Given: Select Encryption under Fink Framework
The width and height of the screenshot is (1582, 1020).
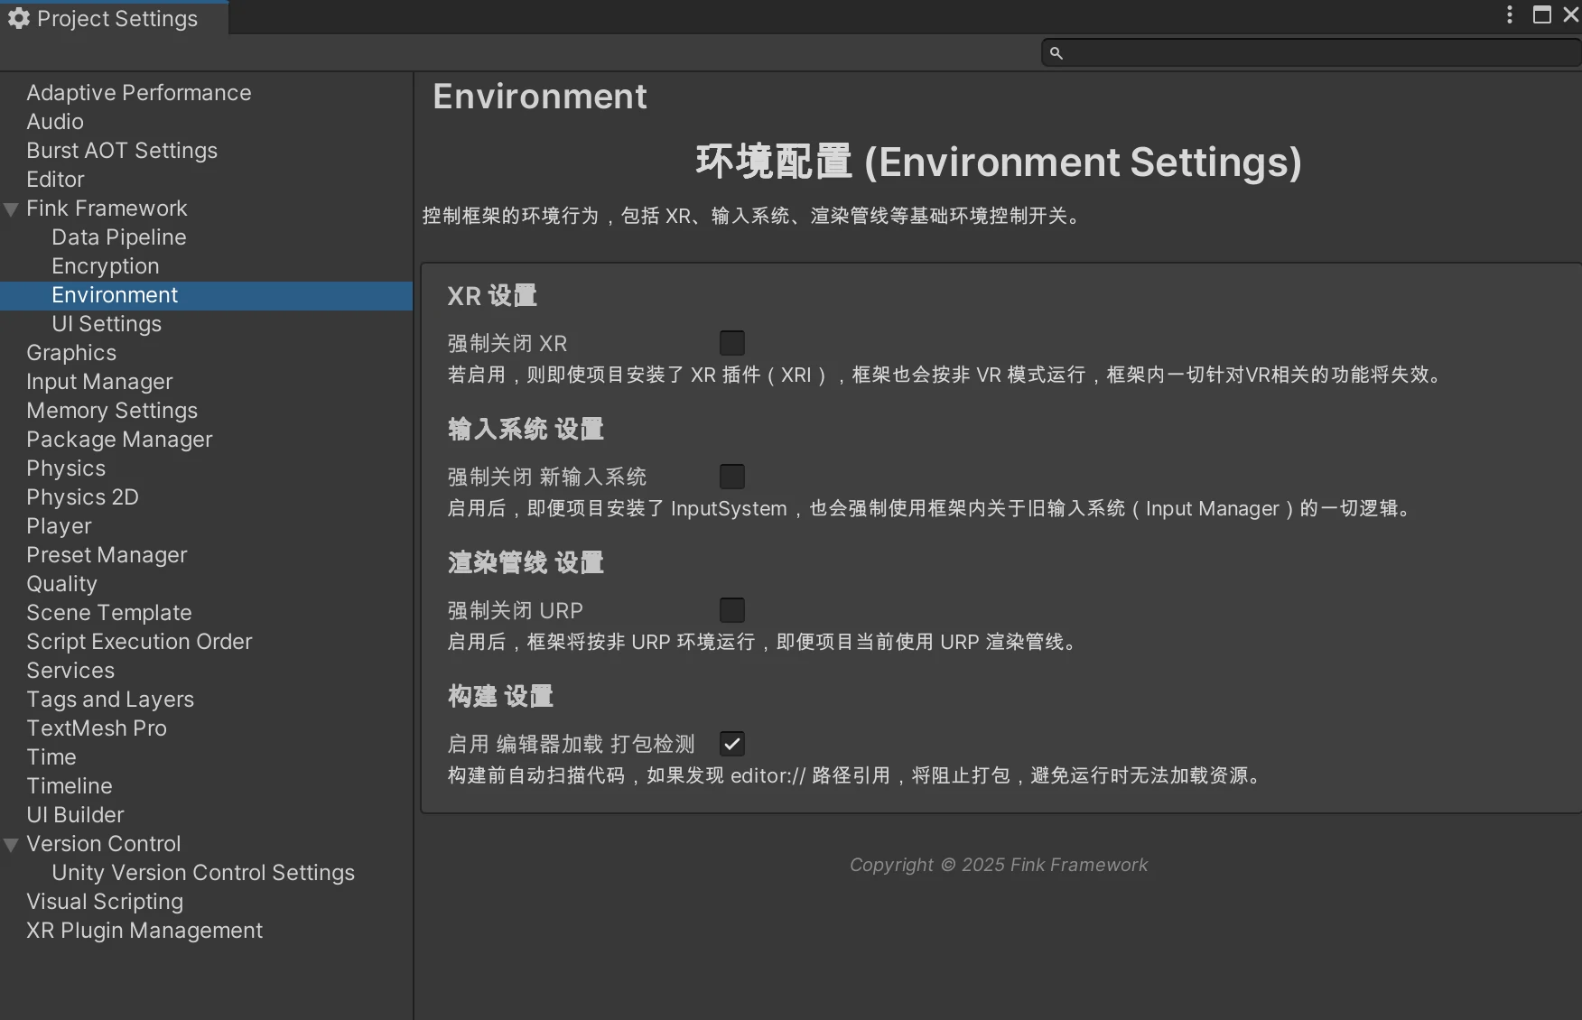Looking at the screenshot, I should pos(106,266).
